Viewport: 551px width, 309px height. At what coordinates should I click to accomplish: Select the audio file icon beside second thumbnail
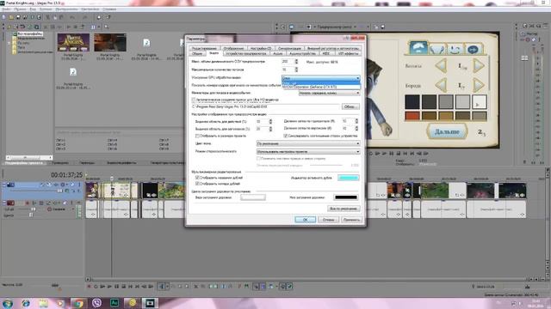pos(146,43)
